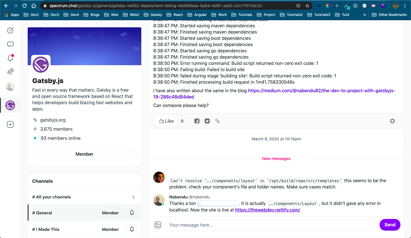Open the messages chat bubble icon
The image size is (411, 238).
[10, 44]
